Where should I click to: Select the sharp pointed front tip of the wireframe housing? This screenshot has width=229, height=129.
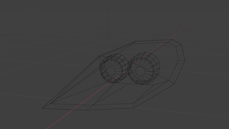42,108
